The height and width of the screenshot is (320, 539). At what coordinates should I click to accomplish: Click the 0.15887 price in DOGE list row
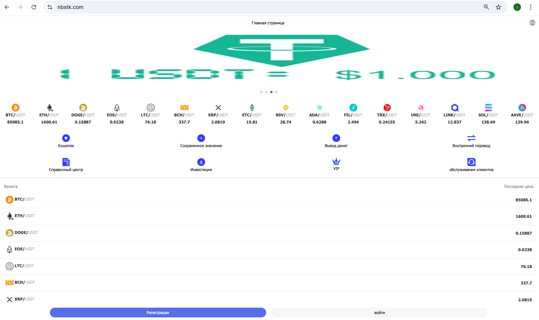point(524,233)
